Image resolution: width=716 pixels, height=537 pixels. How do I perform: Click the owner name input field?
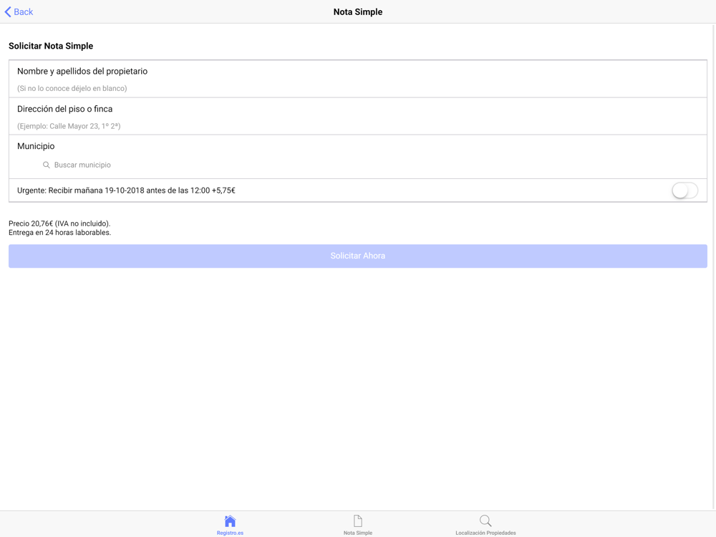tap(357, 88)
